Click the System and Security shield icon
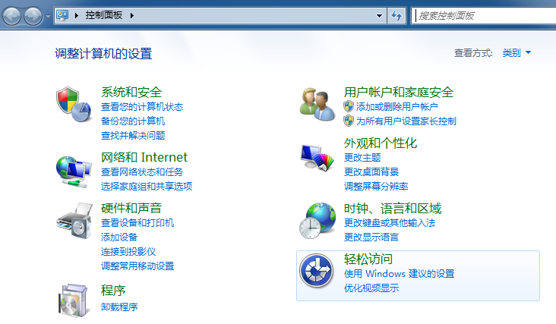Image resolution: width=556 pixels, height=324 pixels. (74, 105)
